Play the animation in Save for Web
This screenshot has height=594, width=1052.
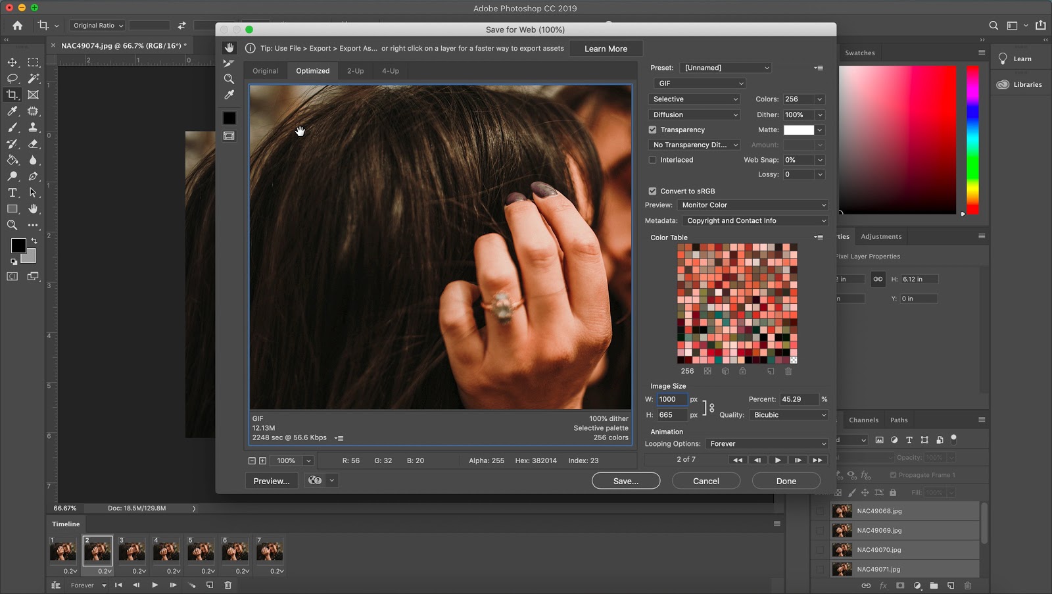[x=778, y=460]
